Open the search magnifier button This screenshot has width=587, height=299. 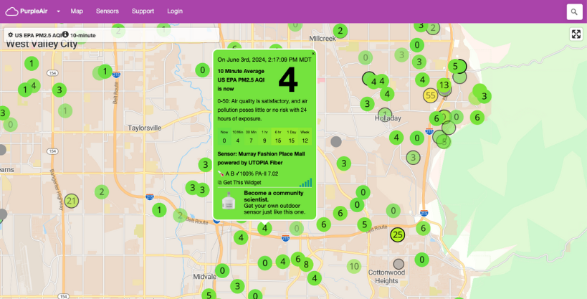tap(574, 11)
